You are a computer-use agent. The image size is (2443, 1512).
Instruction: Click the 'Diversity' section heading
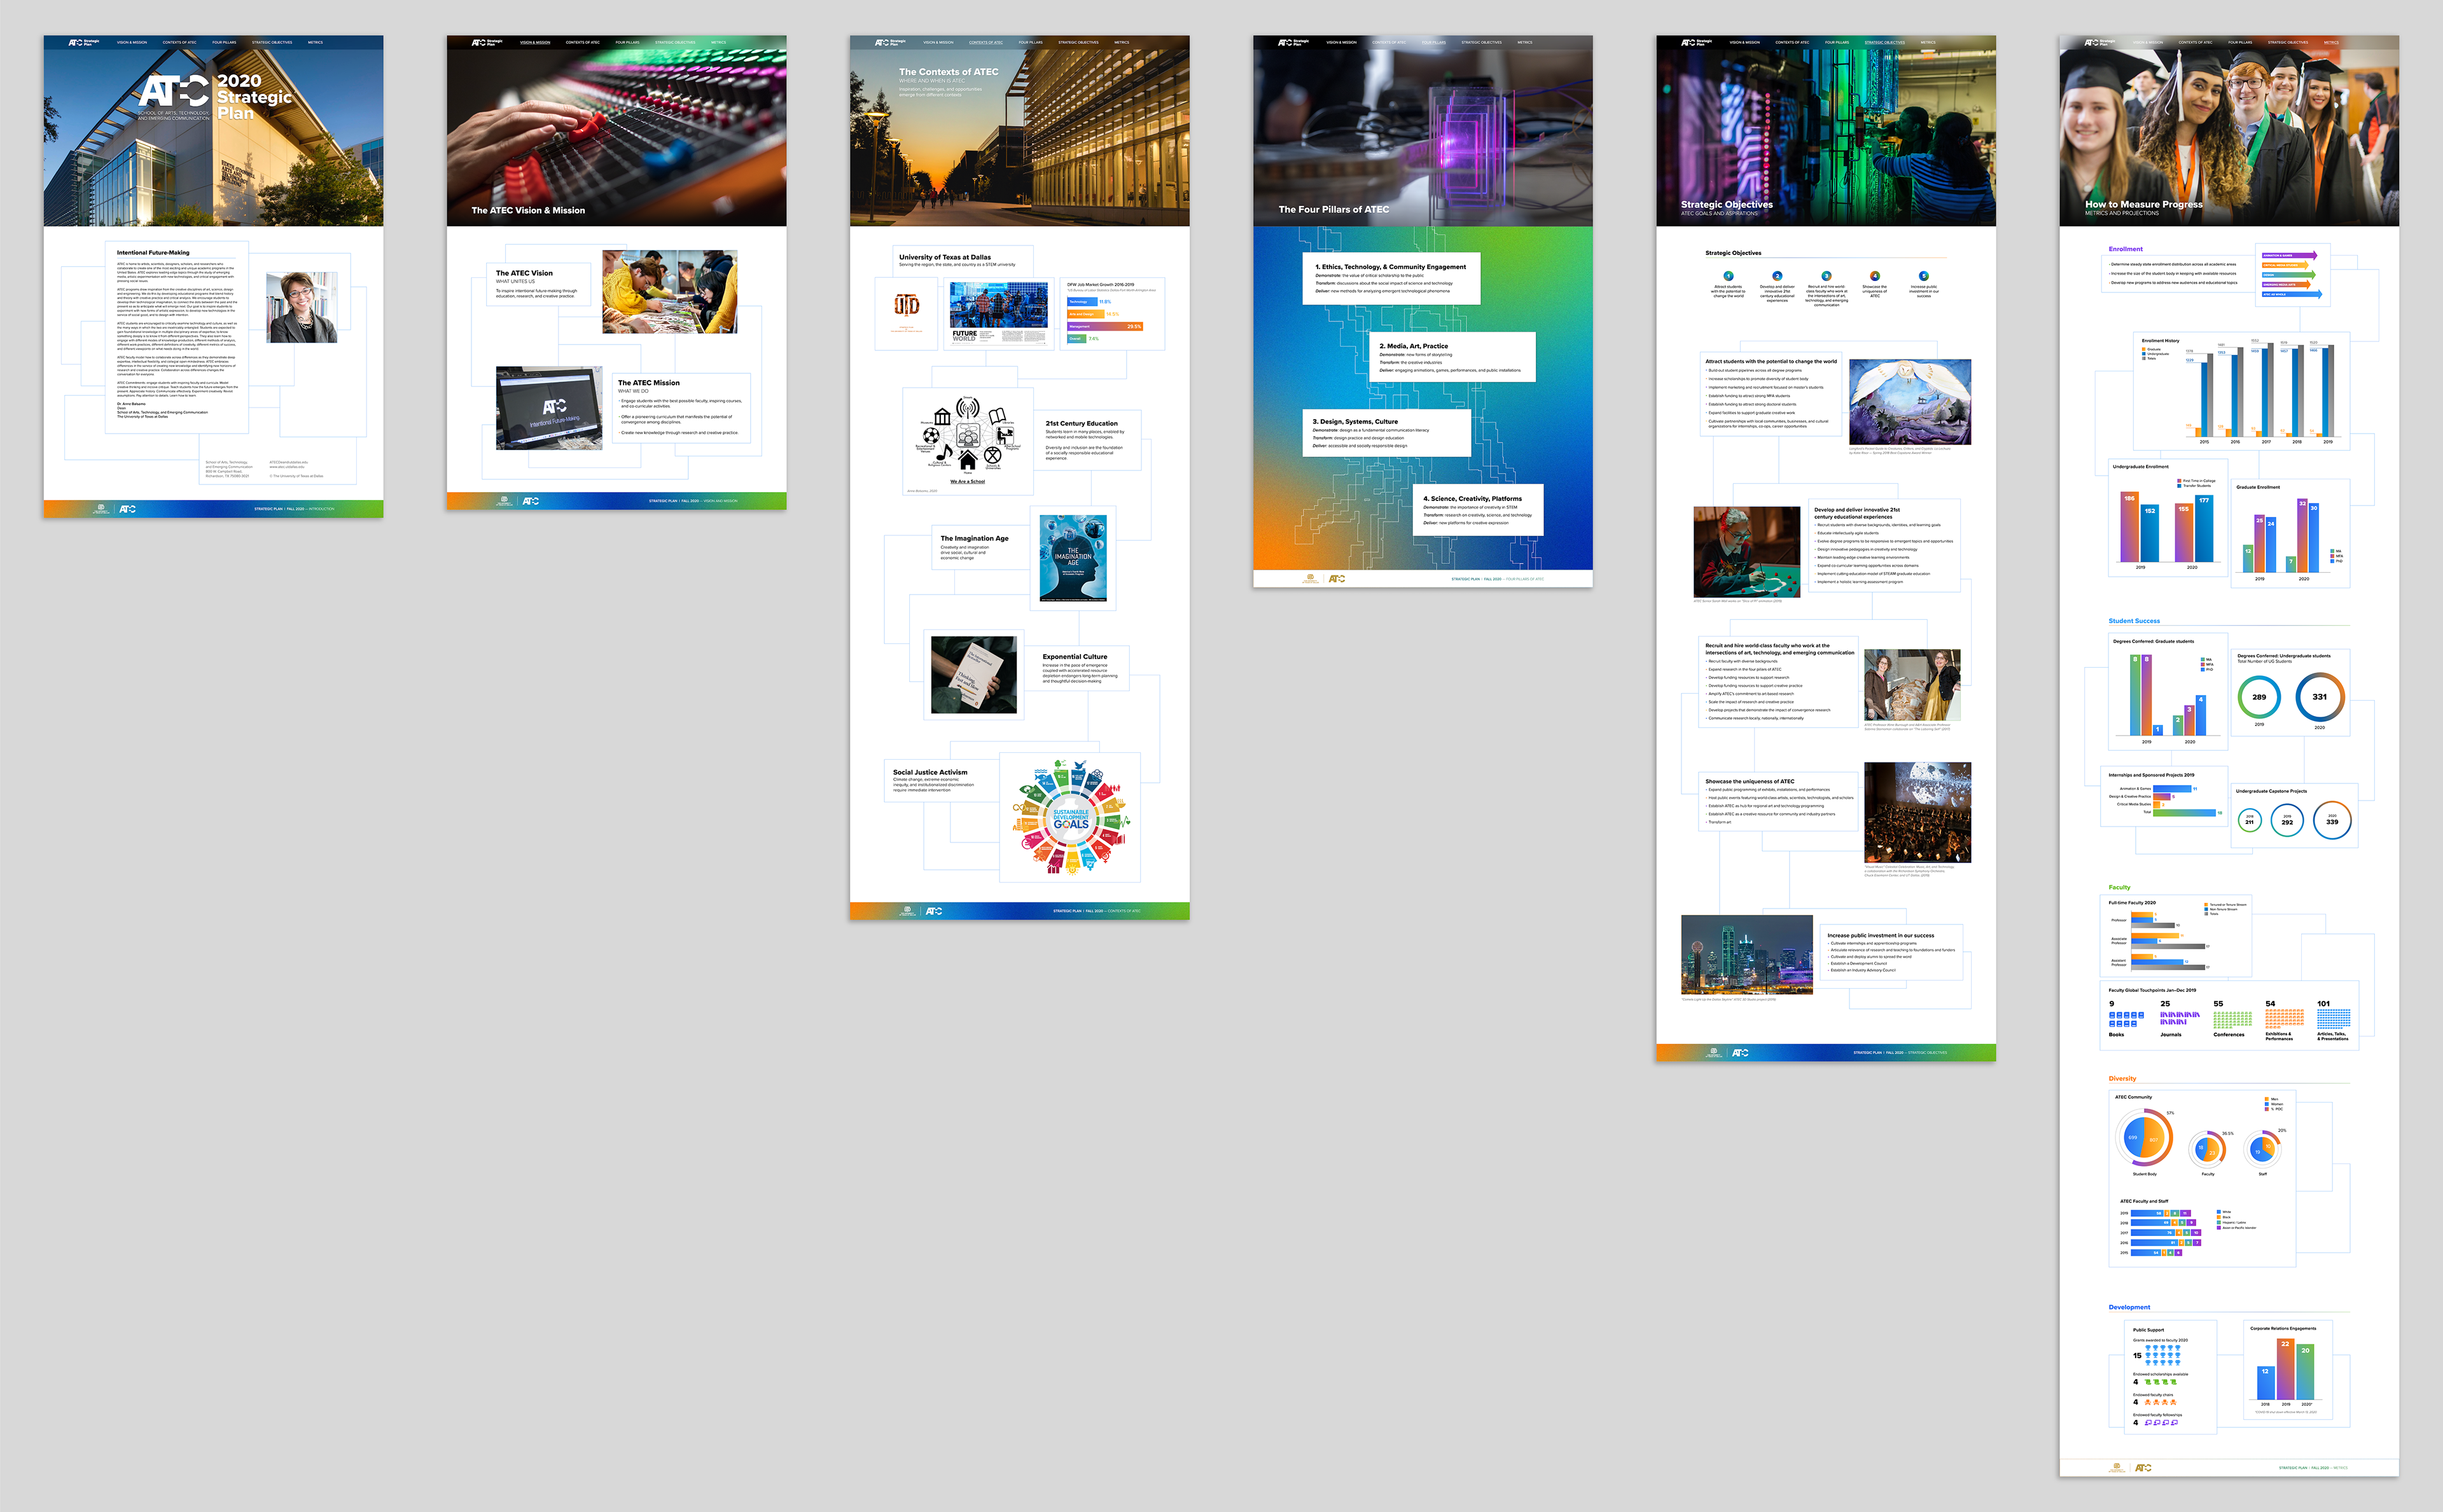[x=2122, y=1079]
